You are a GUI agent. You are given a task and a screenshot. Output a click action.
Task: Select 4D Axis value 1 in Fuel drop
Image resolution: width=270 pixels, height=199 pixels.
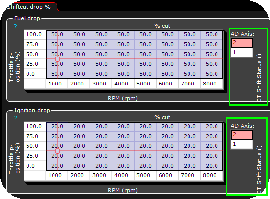[x=242, y=52]
